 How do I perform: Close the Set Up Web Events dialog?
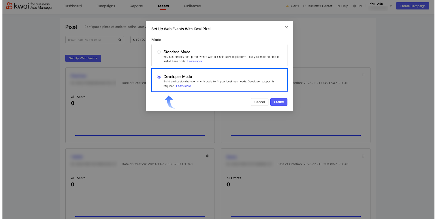pos(286,27)
